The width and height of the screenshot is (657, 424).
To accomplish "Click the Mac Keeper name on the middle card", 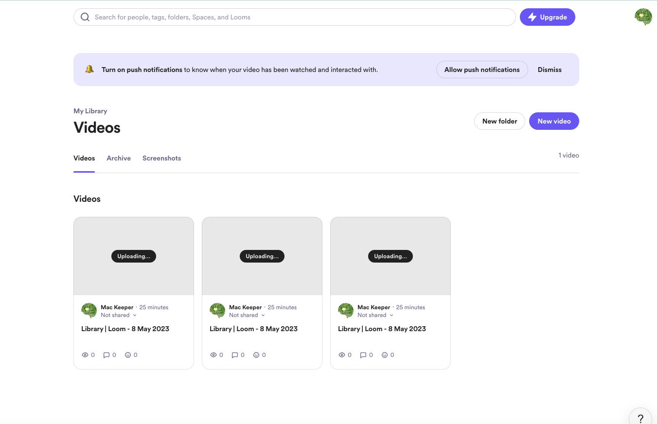I will point(245,307).
